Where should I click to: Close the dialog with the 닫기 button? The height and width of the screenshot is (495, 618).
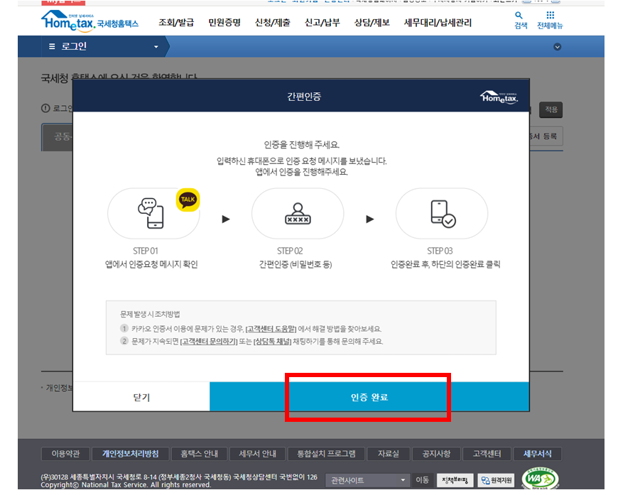point(141,396)
